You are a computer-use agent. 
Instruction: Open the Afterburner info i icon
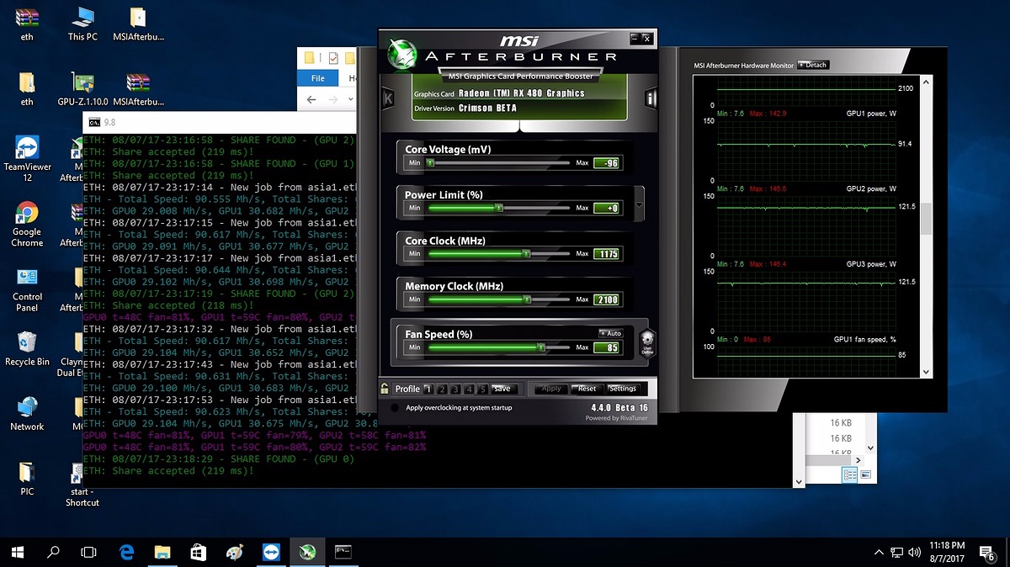coord(651,98)
